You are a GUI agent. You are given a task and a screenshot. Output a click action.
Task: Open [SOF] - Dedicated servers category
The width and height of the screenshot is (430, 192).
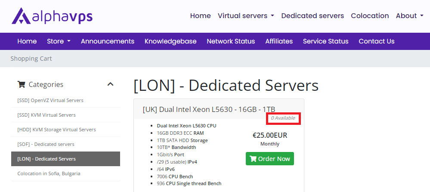tap(65, 144)
